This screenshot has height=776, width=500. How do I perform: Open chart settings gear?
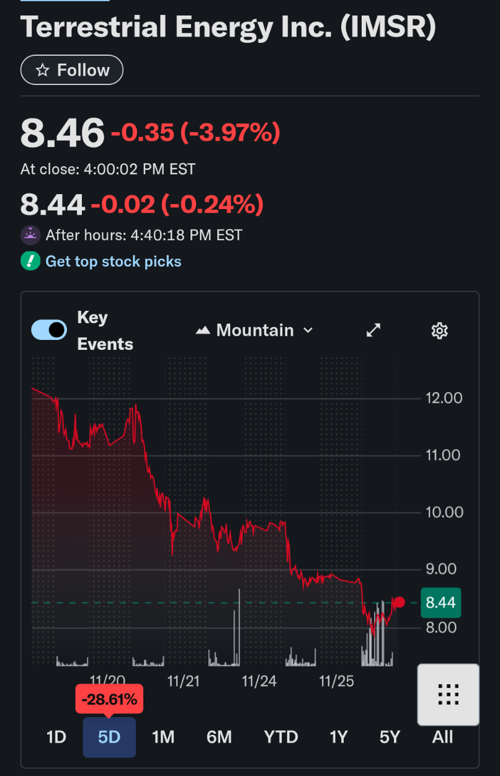439,331
